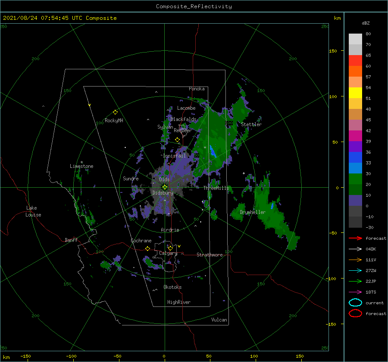Click the blue high-reflectivity cell east of Innisfail
Screen dimensions: 388x362
click(213, 152)
